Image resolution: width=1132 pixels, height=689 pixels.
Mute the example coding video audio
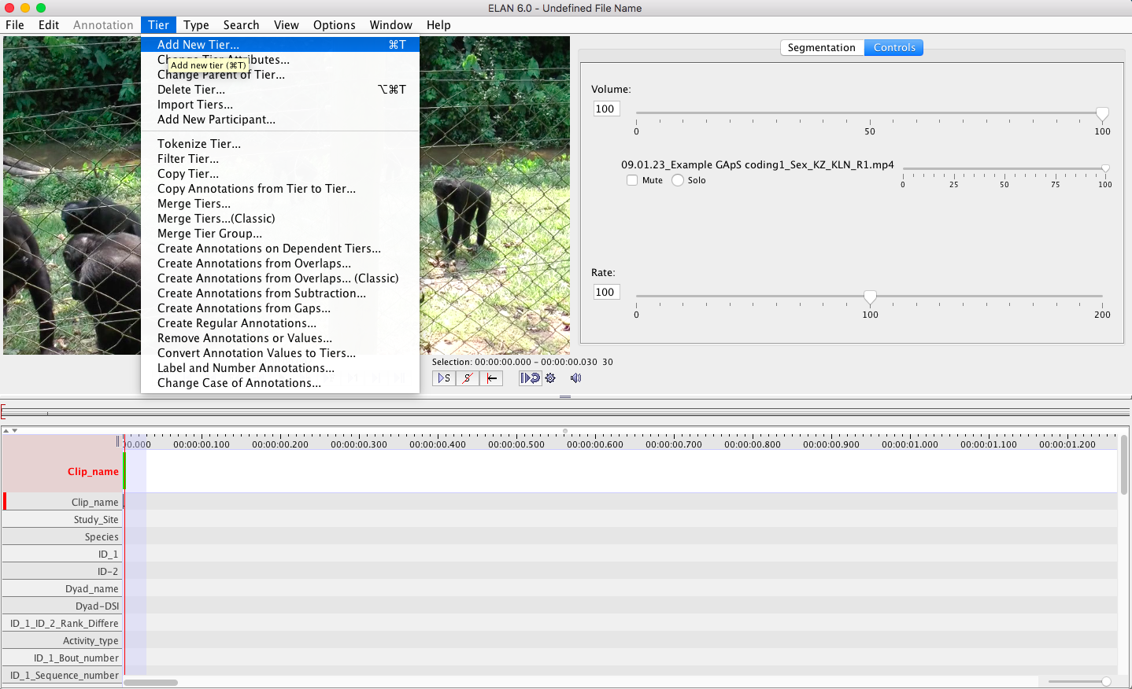[x=632, y=180]
